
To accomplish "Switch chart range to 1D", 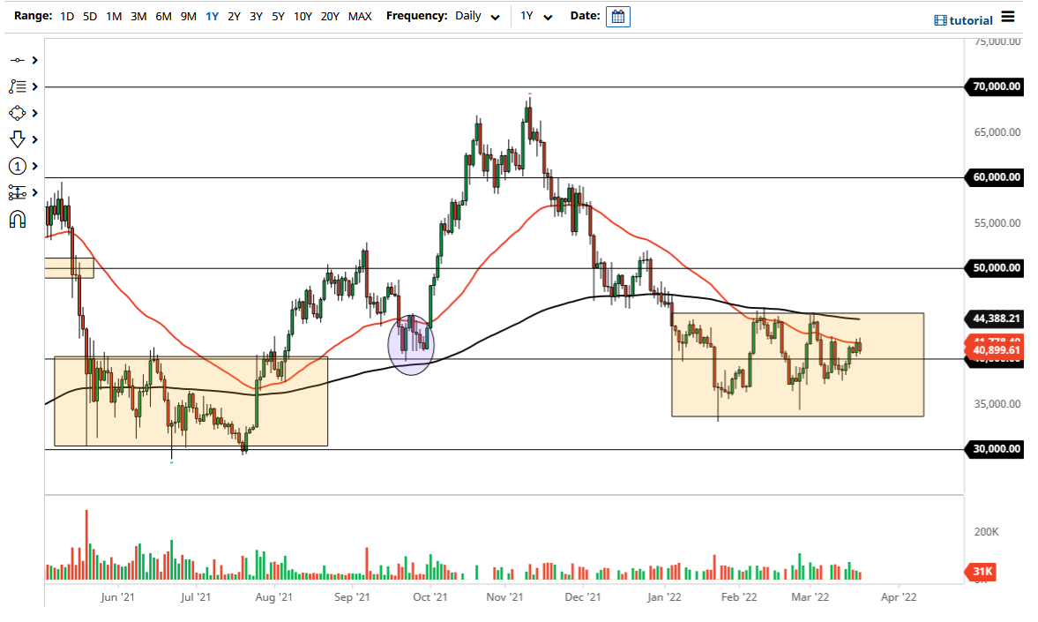I will coord(66,16).
